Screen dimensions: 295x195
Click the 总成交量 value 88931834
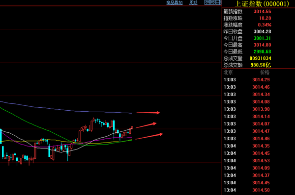(x=260, y=58)
